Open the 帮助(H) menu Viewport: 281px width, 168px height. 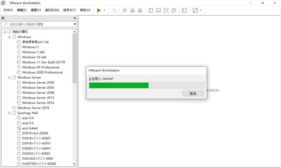[x=85, y=10]
